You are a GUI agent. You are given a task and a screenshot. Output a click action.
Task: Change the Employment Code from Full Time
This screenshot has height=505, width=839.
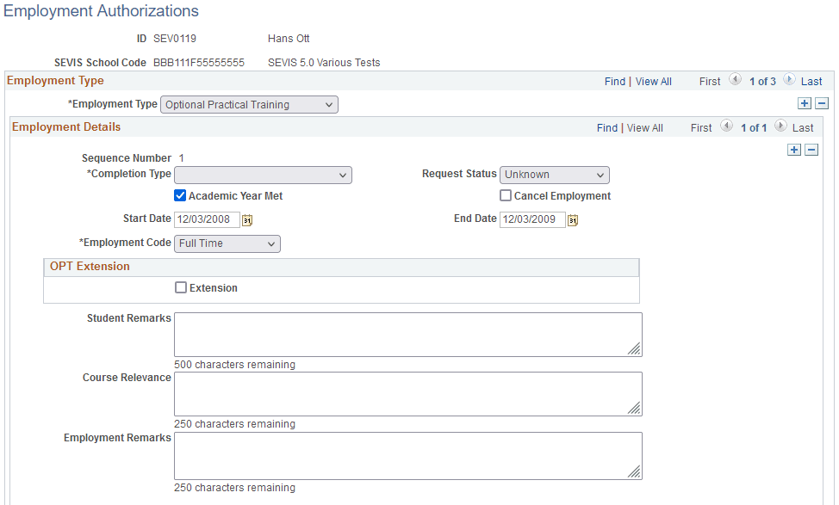pyautogui.click(x=227, y=243)
